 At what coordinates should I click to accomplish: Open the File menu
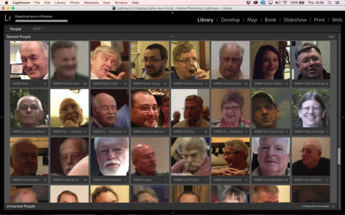(x=37, y=3)
